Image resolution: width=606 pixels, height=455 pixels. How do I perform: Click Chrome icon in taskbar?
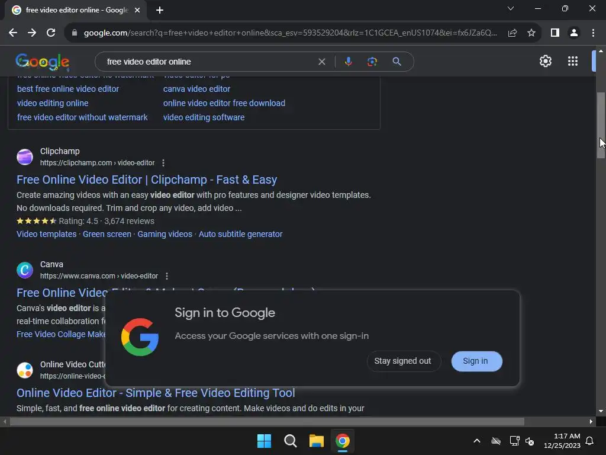pos(343,441)
